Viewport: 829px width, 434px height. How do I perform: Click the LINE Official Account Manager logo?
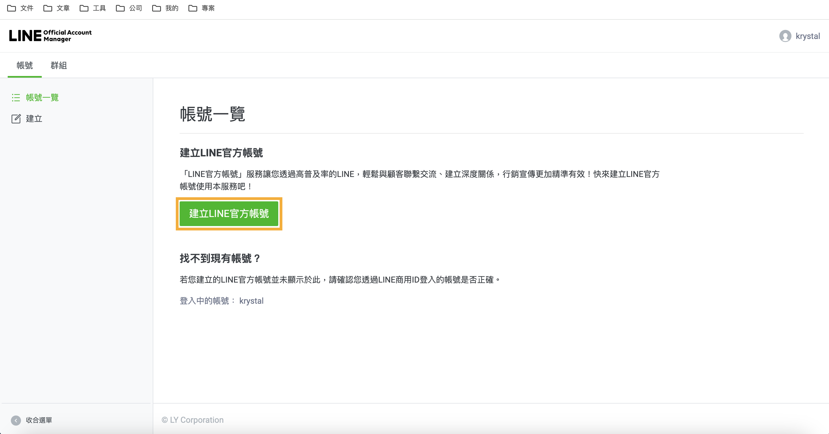[51, 36]
